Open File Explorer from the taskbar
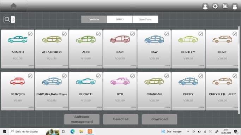This screenshot has width=241, height=135. (x=81, y=131)
